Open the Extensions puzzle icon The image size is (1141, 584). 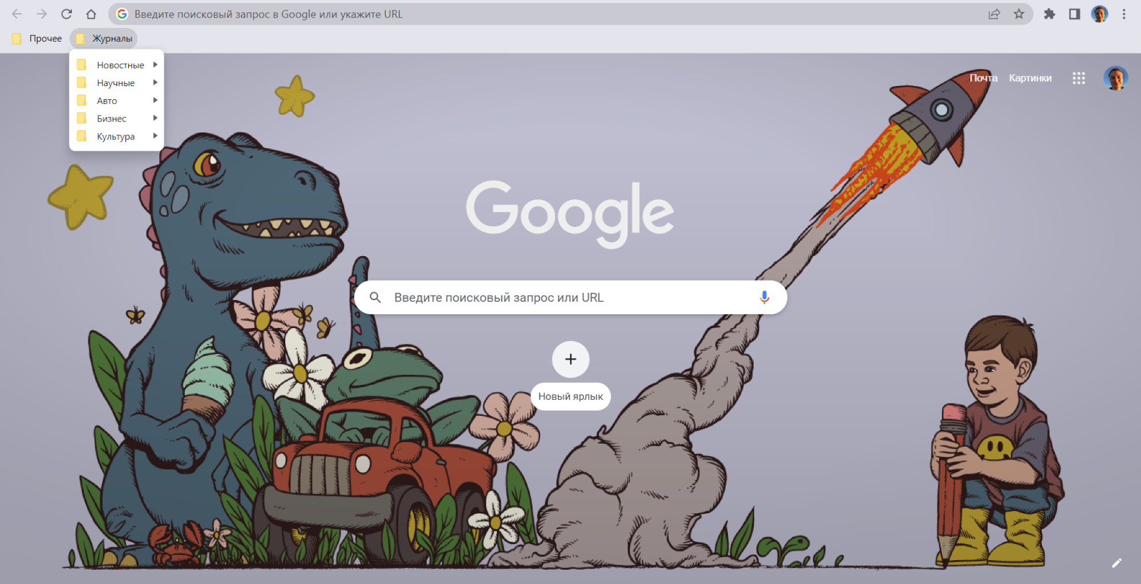click(1049, 14)
